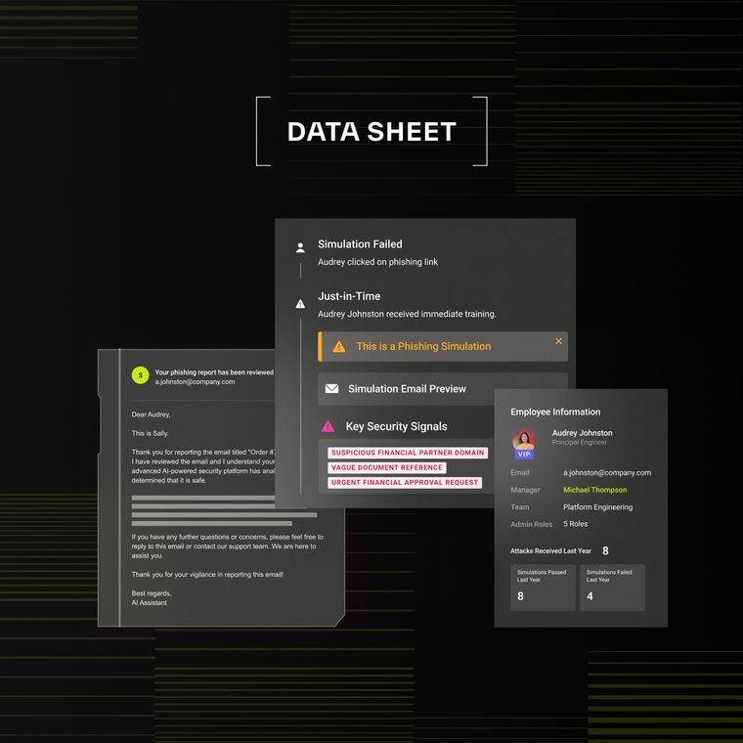Click the Simulations Failed Last Year card
This screenshot has width=743, height=743.
coord(612,588)
